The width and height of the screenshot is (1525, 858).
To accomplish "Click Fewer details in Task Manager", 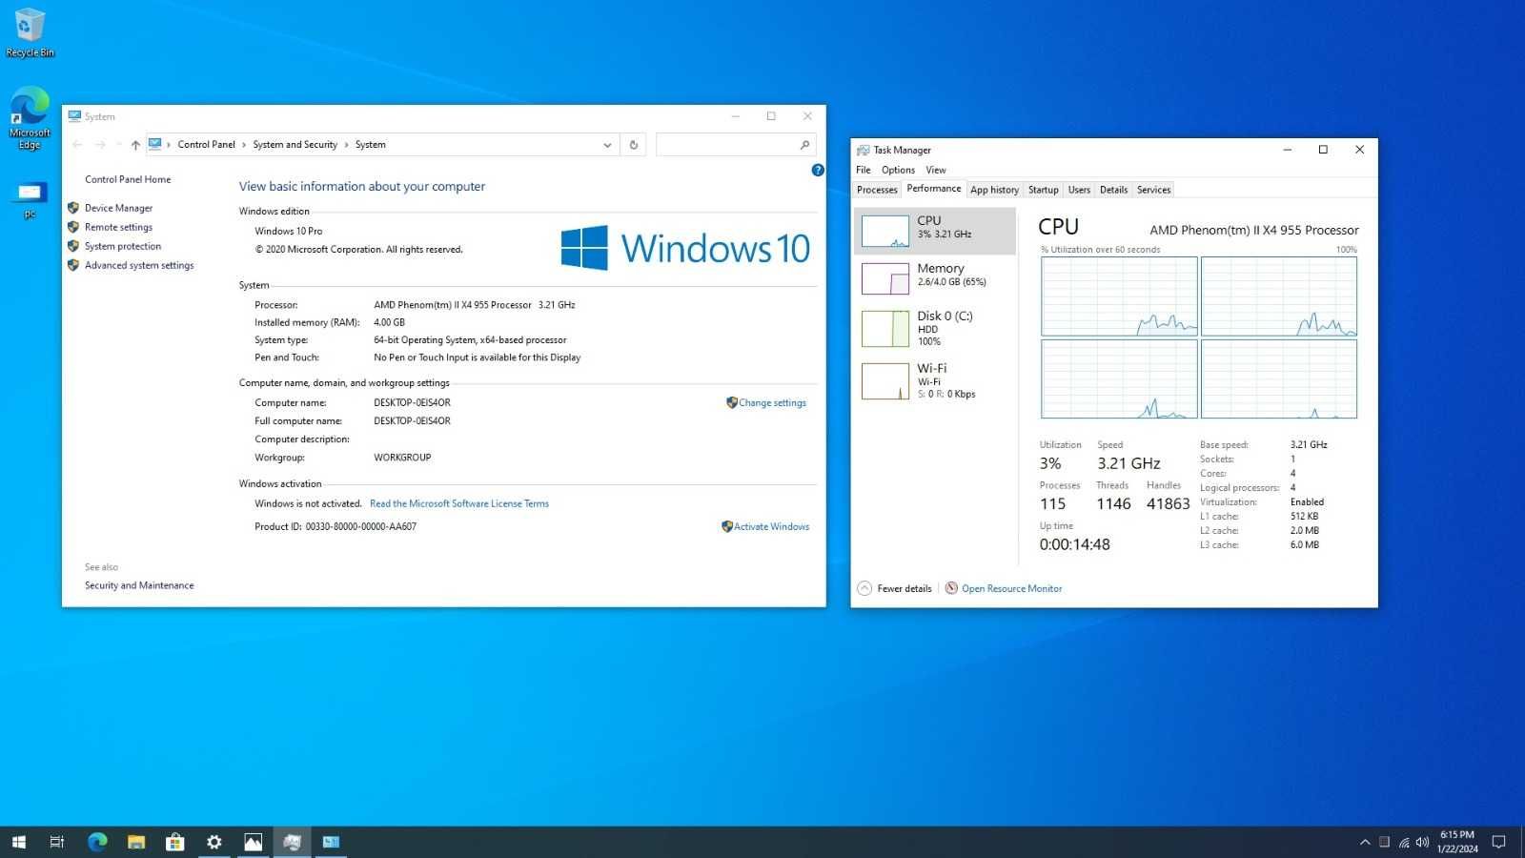I will point(904,588).
